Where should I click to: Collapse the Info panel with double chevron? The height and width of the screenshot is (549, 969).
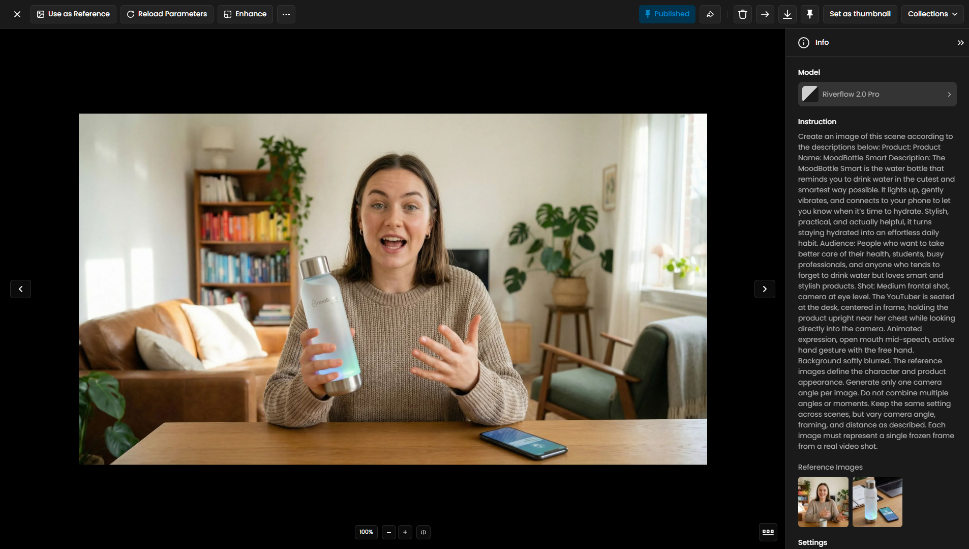pos(960,43)
